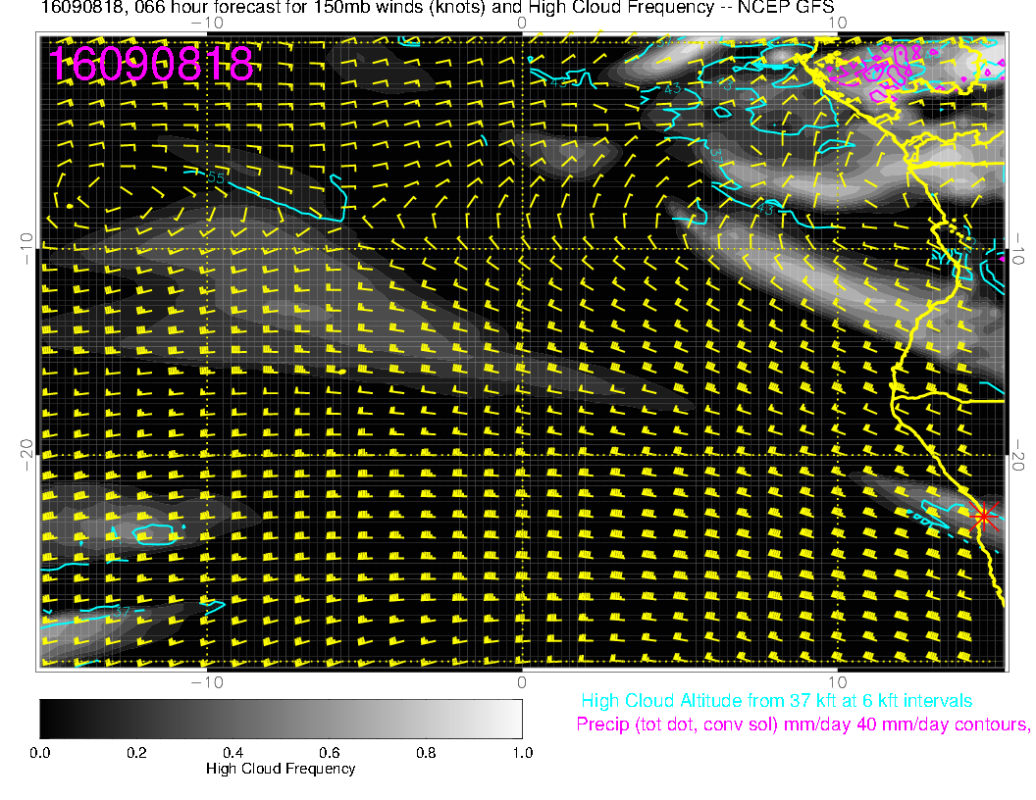Click the magenta 16090818 timestamp overlay
1036x800 pixels.
(151, 64)
